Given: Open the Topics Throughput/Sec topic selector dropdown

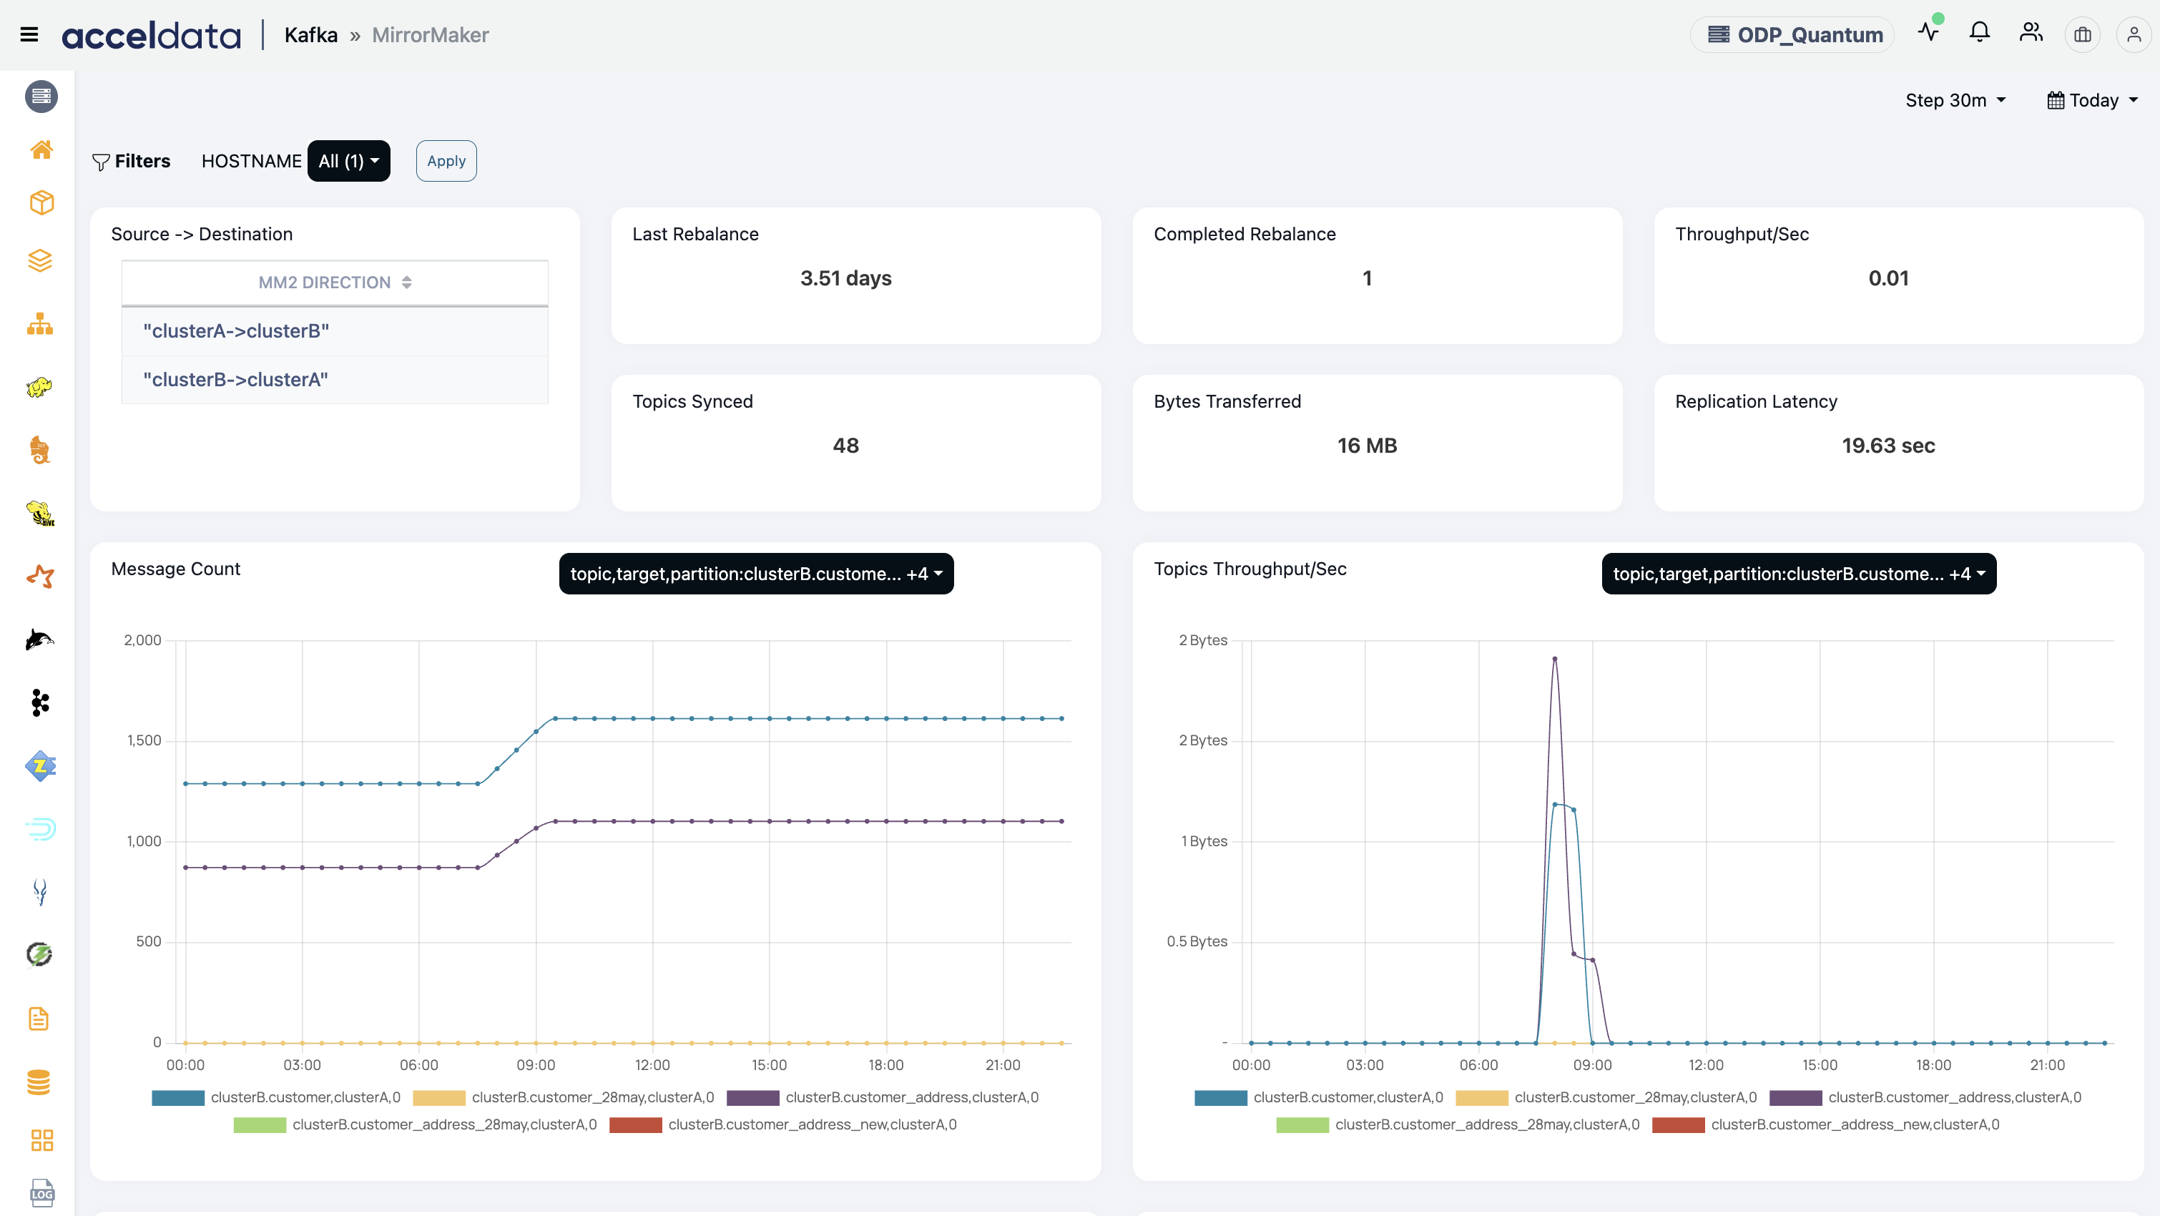Looking at the screenshot, I should point(1800,574).
